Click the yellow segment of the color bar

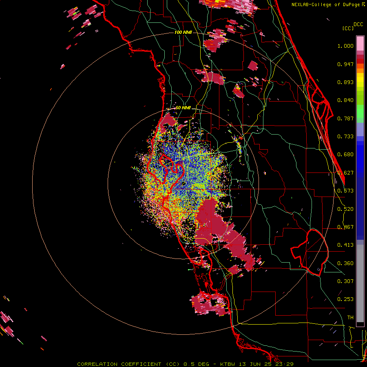[360, 80]
